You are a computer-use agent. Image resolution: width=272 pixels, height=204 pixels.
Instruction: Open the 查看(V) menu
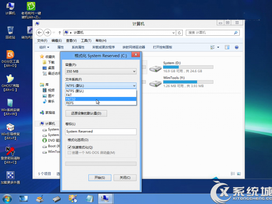[71, 40]
